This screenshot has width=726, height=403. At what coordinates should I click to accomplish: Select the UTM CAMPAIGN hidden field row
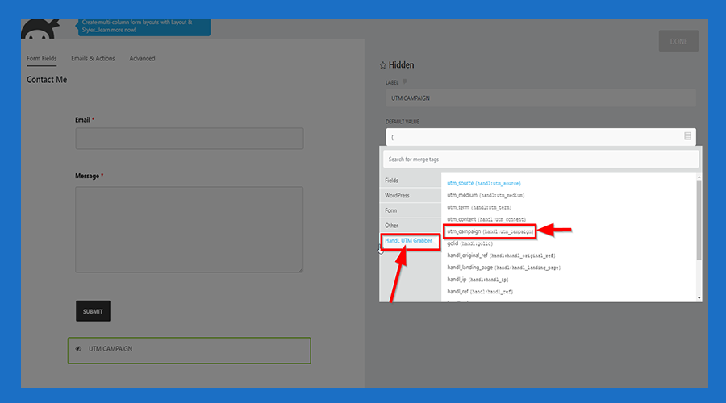pos(190,351)
